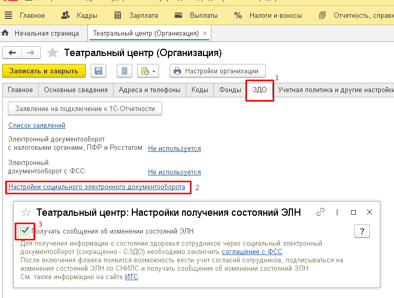Click Настройки организации button
This screenshot has height=298, width=394.
coord(217,71)
